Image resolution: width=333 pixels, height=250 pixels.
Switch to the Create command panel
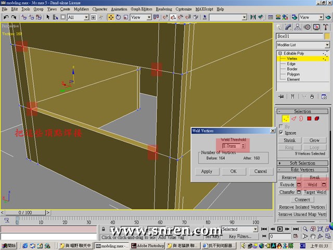(279, 27)
